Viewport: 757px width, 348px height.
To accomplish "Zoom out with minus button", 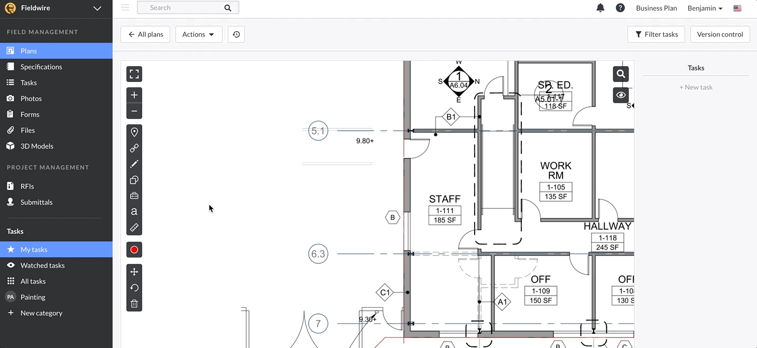I will pos(134,111).
